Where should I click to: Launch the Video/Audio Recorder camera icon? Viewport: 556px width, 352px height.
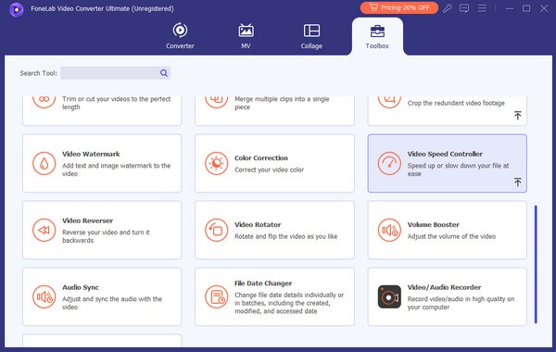click(x=389, y=296)
